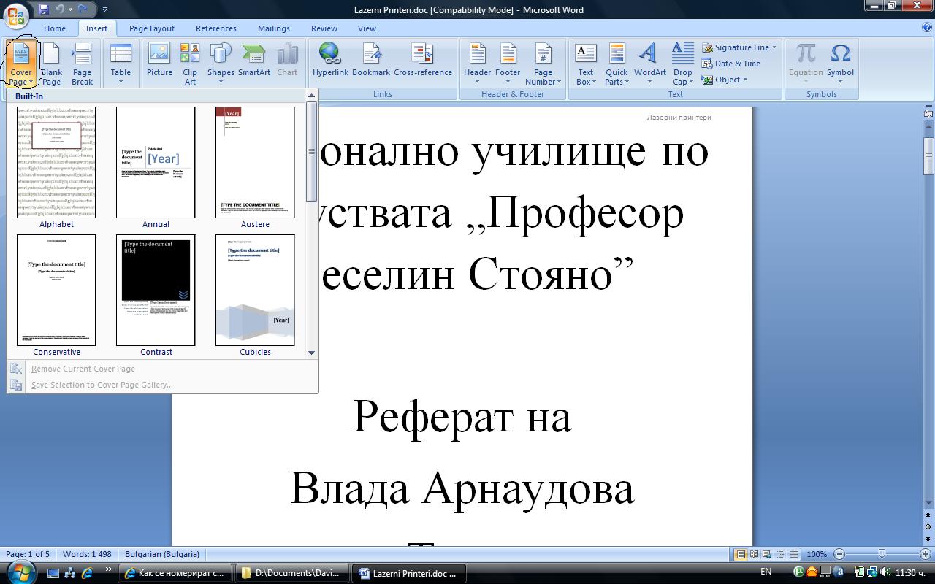This screenshot has width=935, height=584.
Task: Click the Date & Time button
Action: click(x=731, y=64)
